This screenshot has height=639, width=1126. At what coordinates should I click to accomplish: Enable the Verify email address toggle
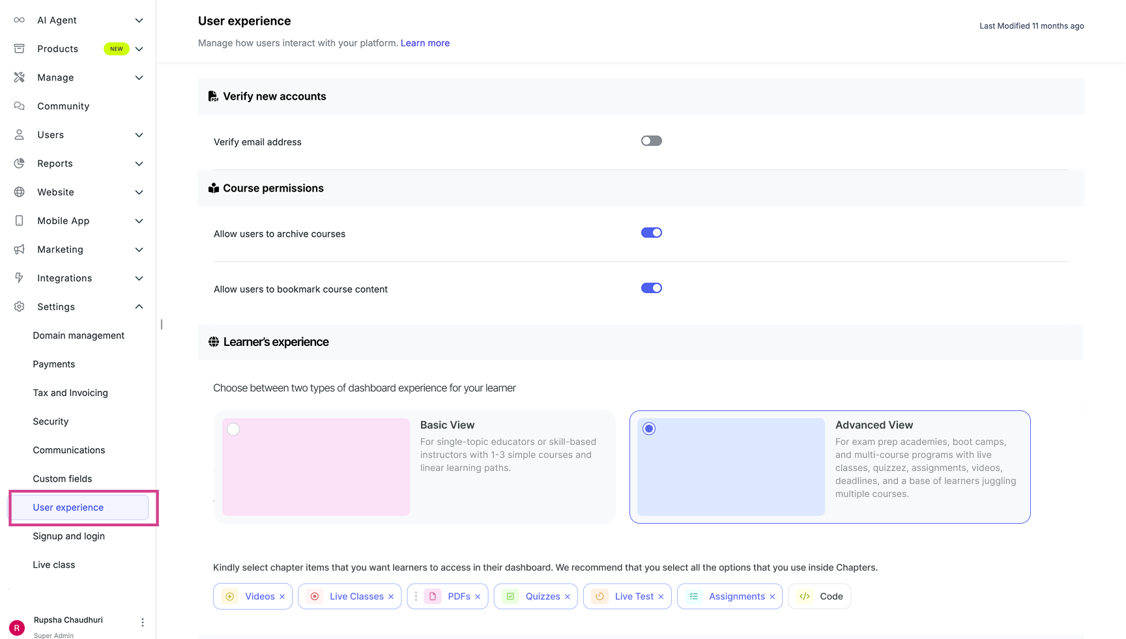click(651, 141)
